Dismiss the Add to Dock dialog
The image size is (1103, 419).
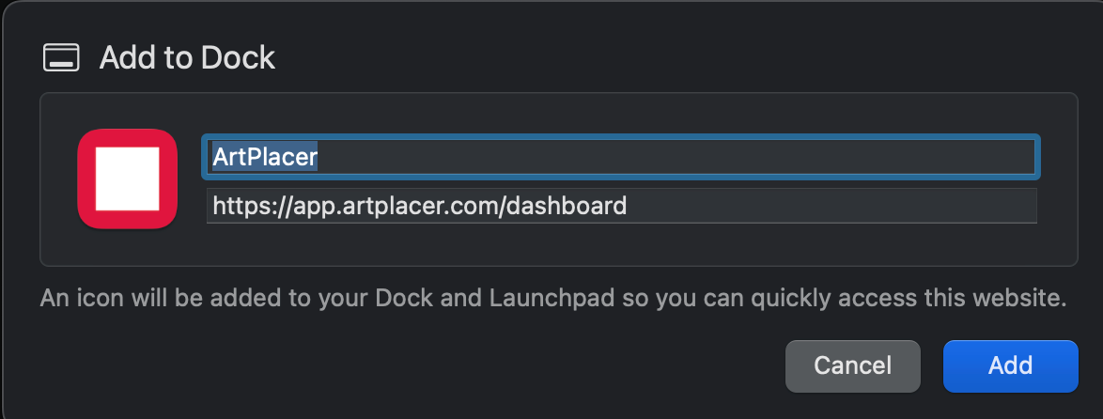[x=852, y=365]
